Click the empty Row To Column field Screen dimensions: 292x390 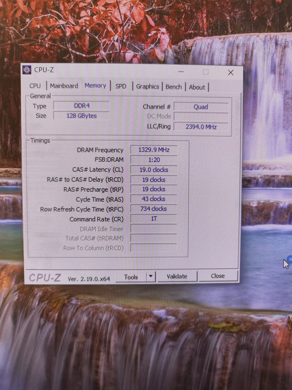(x=154, y=247)
